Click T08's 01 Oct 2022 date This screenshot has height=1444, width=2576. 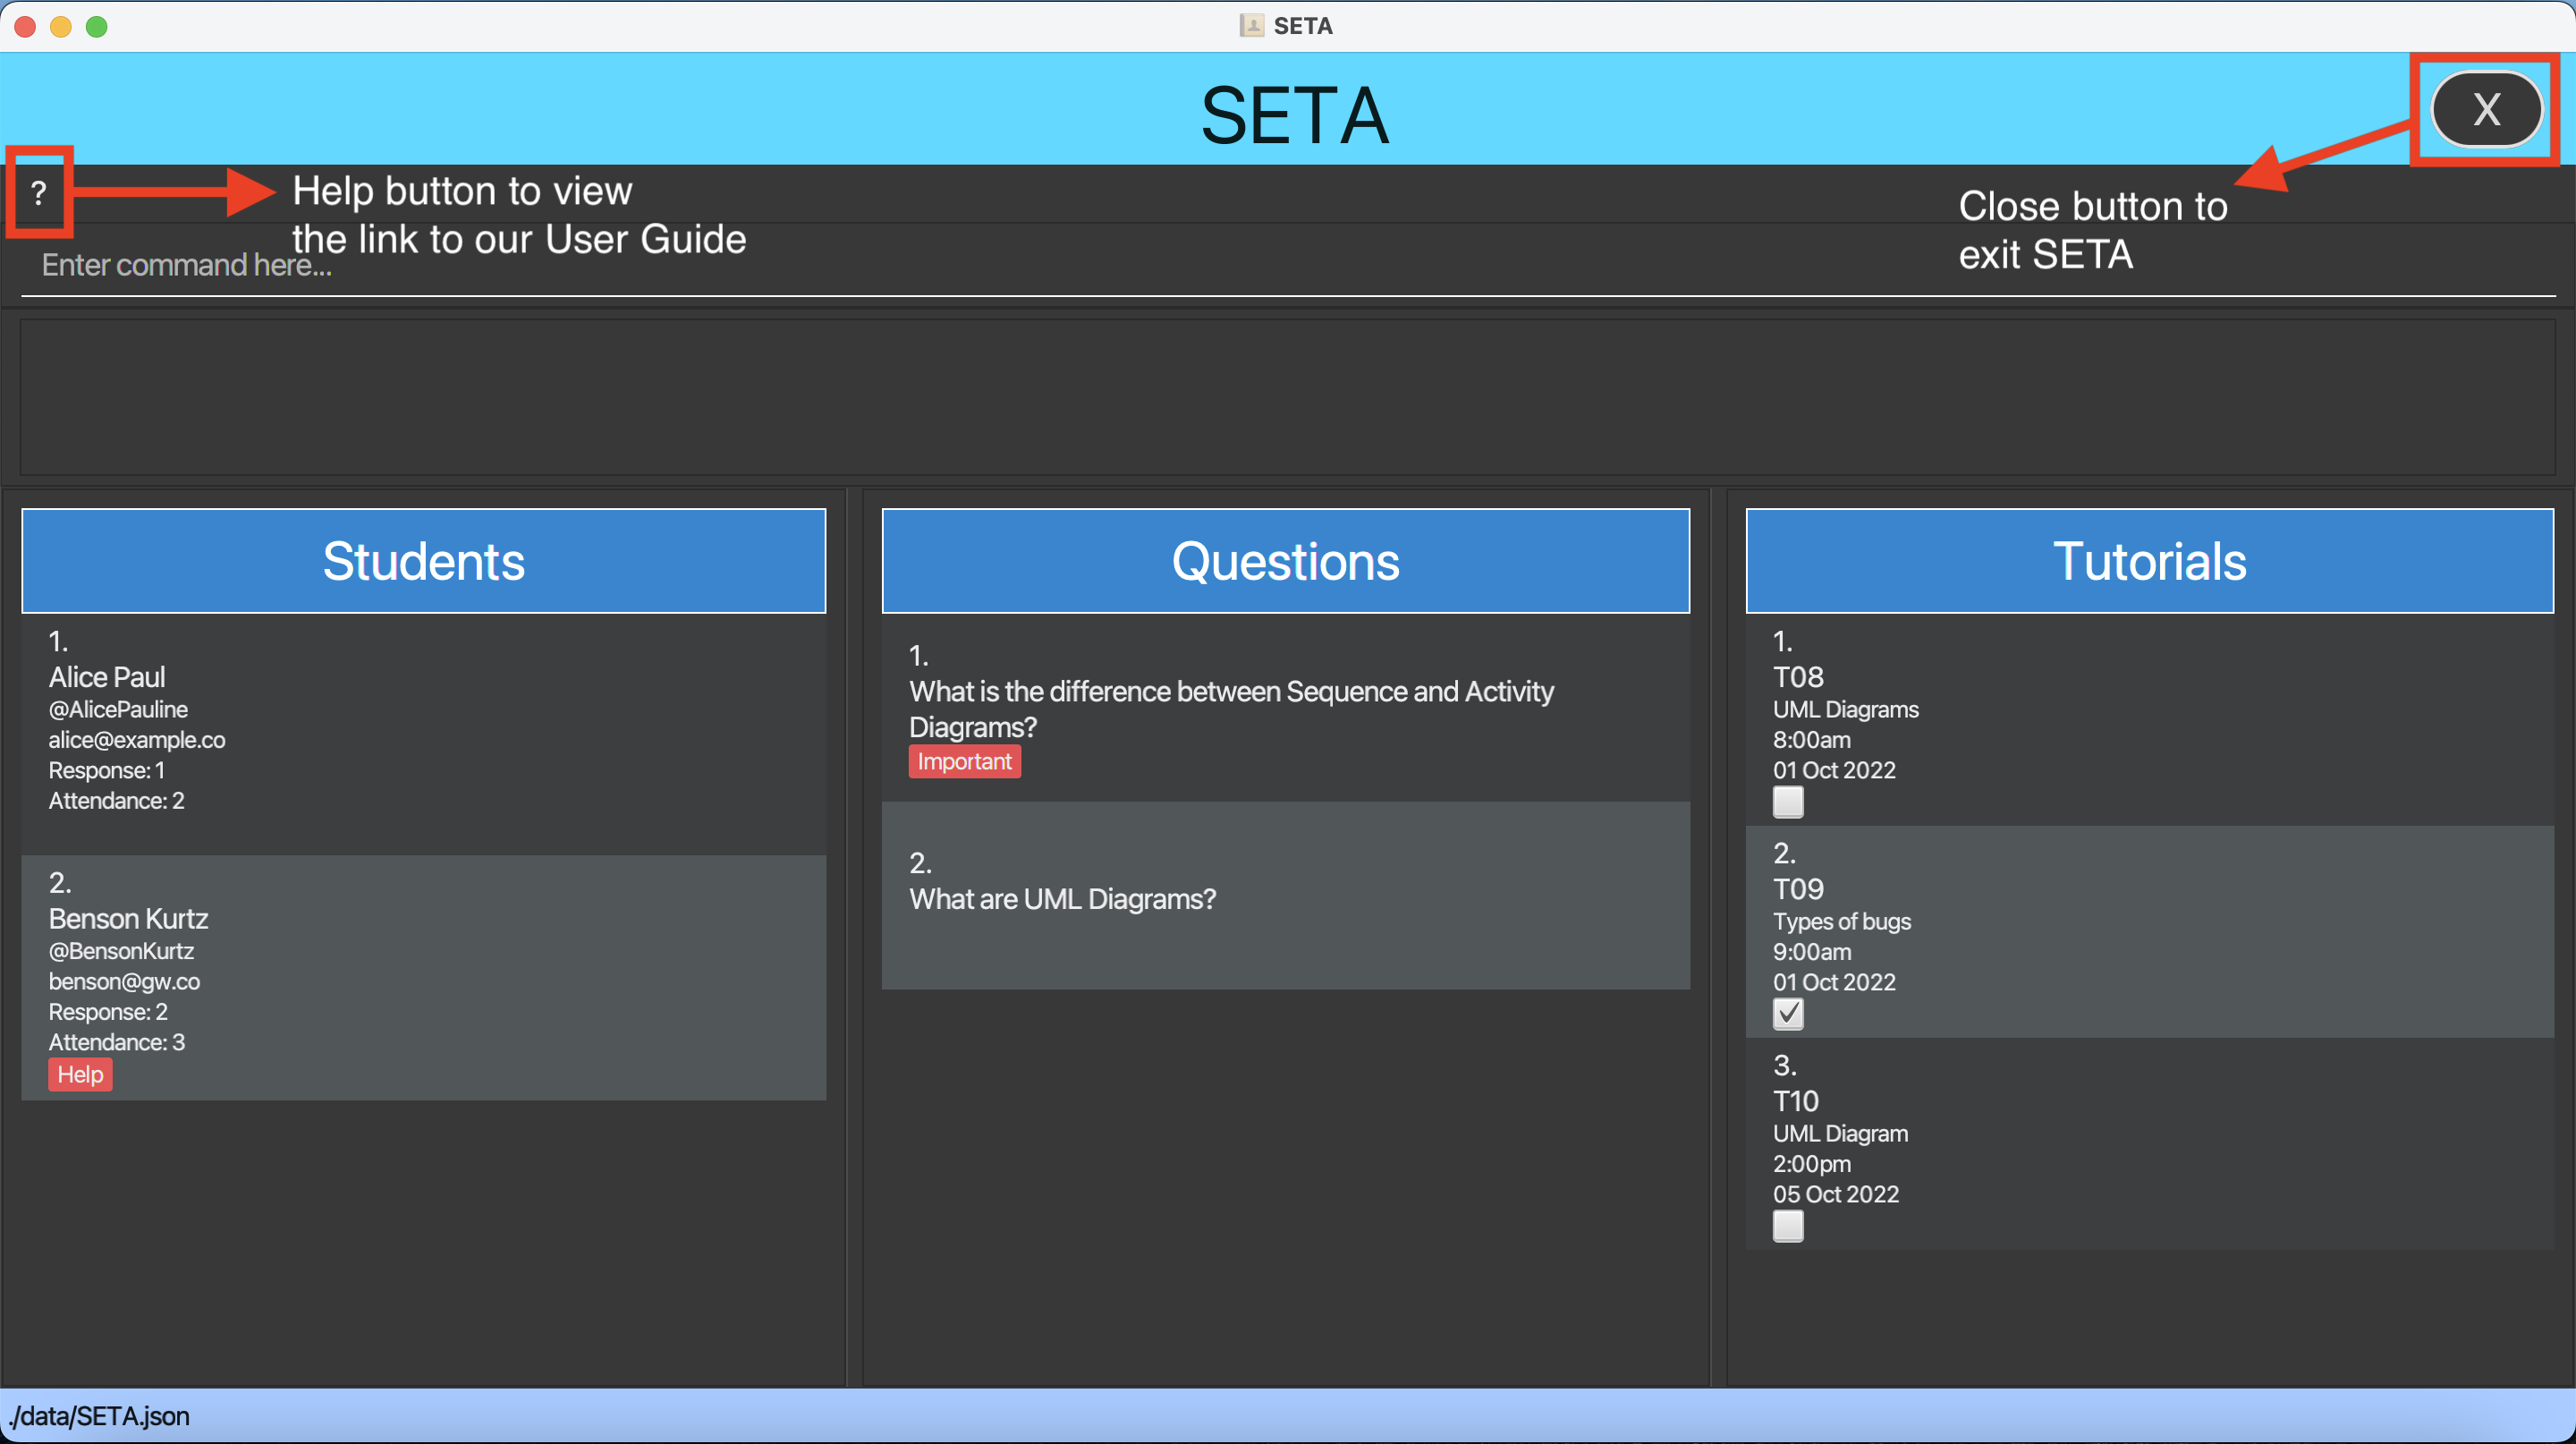[x=1834, y=770]
